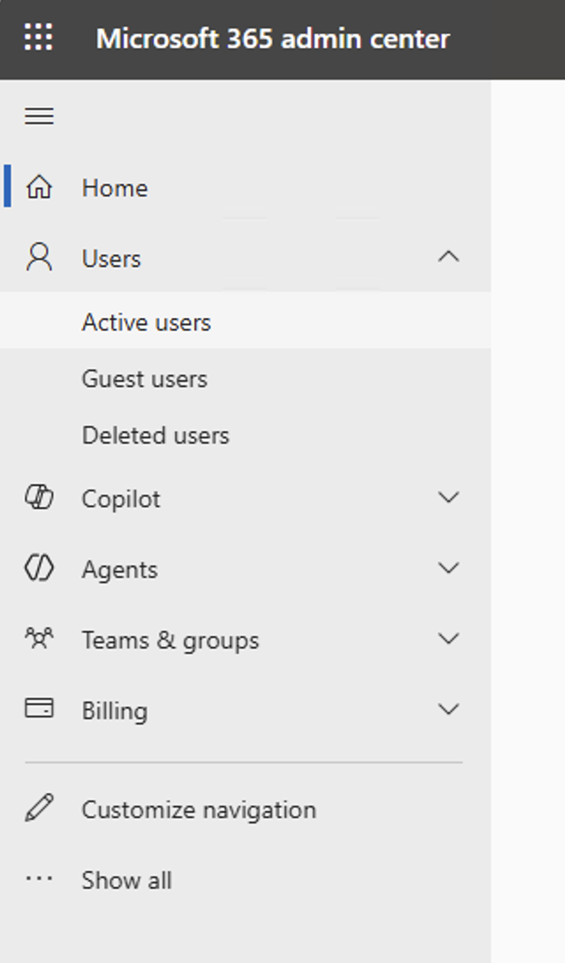Click the Customize navigation pencil icon
This screenshot has width=565, height=963.
(39, 808)
